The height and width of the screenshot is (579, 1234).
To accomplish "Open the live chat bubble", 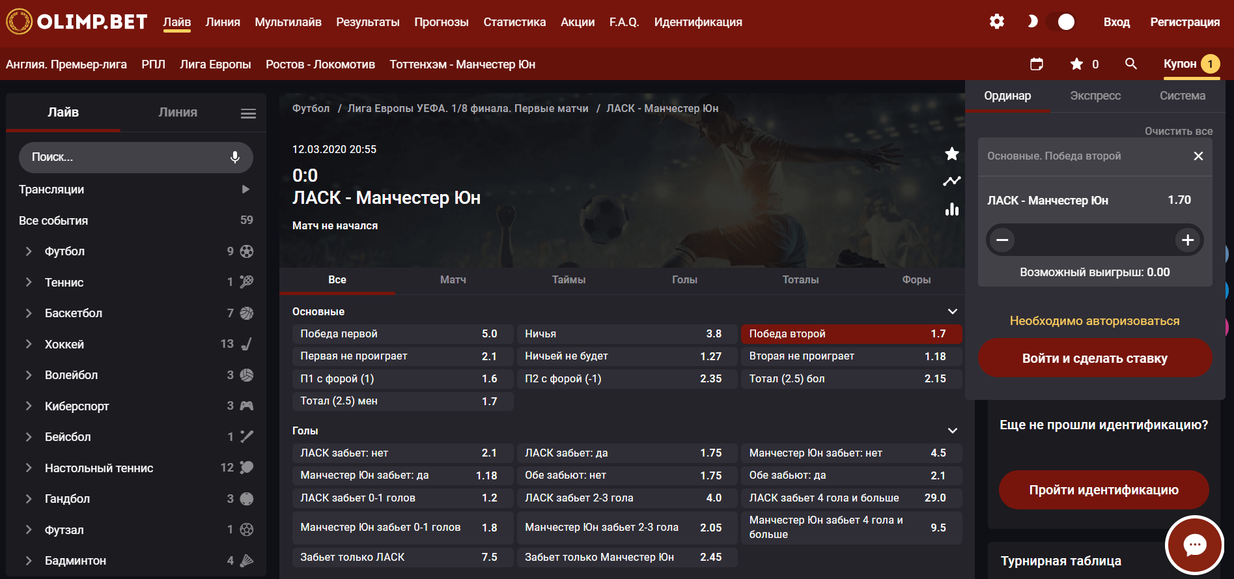I will [x=1195, y=545].
